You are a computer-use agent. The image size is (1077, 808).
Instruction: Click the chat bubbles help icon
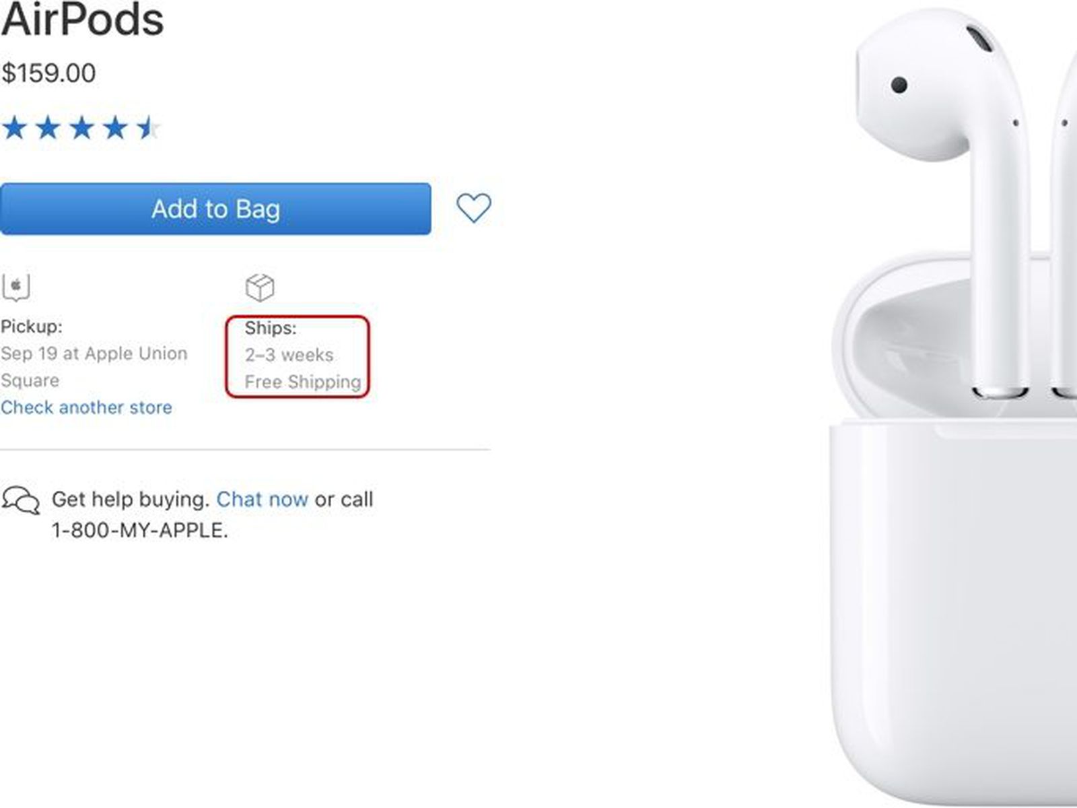[x=21, y=501]
